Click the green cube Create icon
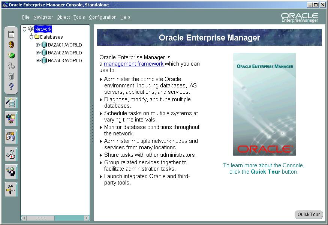Viewport: 328px width, 225px height. point(11,55)
